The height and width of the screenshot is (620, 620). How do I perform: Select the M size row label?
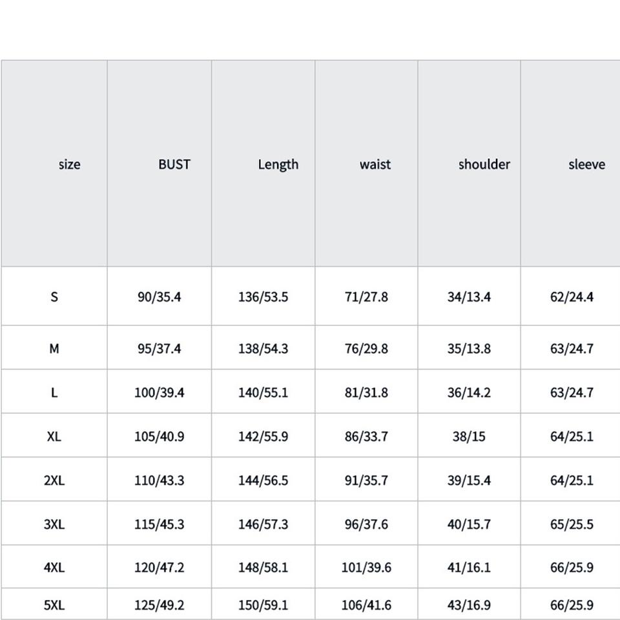[x=54, y=349]
